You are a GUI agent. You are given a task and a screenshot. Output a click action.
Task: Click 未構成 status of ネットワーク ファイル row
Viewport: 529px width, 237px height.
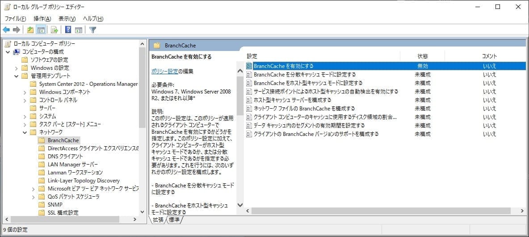(422, 108)
